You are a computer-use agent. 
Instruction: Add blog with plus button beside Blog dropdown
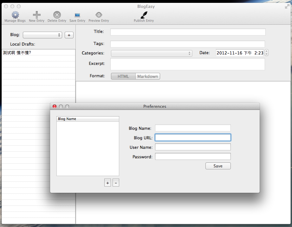pyautogui.click(x=69, y=35)
